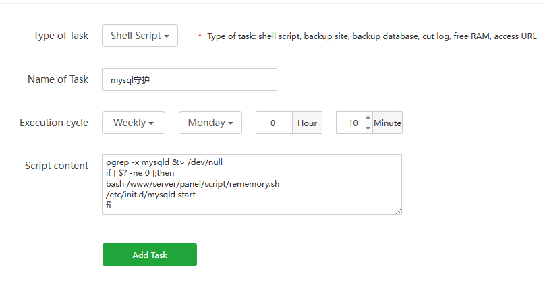Place cursor on the pgrep script line
The height and width of the screenshot is (287, 543).
(x=164, y=162)
